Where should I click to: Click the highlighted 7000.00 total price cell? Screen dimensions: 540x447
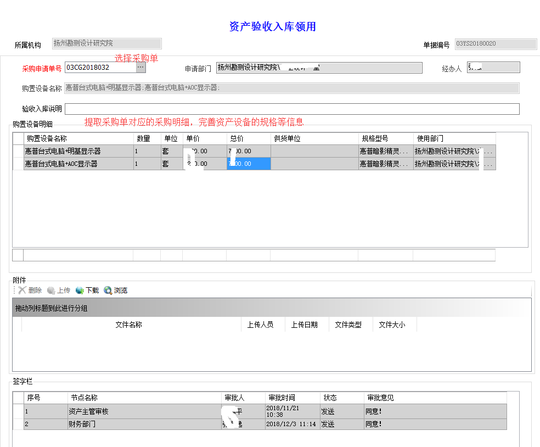point(249,163)
